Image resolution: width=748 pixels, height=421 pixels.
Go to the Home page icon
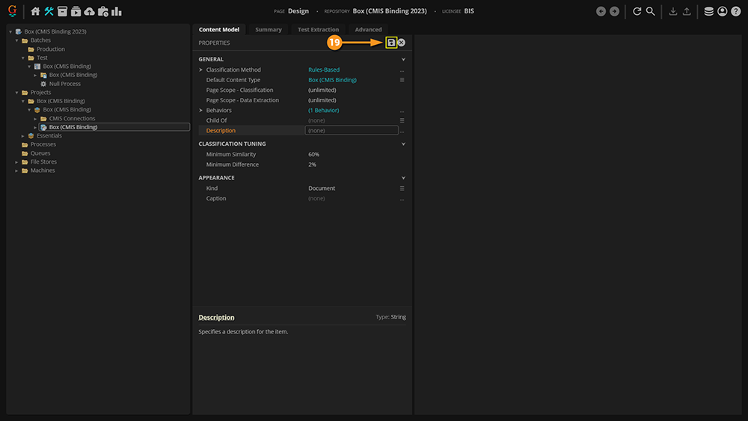(x=35, y=11)
